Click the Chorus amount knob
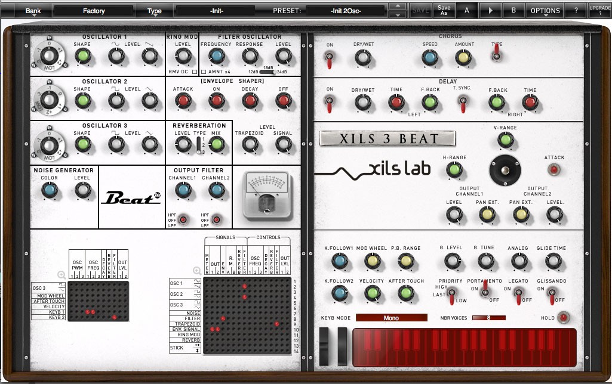Image resolution: width=612 pixels, height=384 pixels. pos(463,58)
